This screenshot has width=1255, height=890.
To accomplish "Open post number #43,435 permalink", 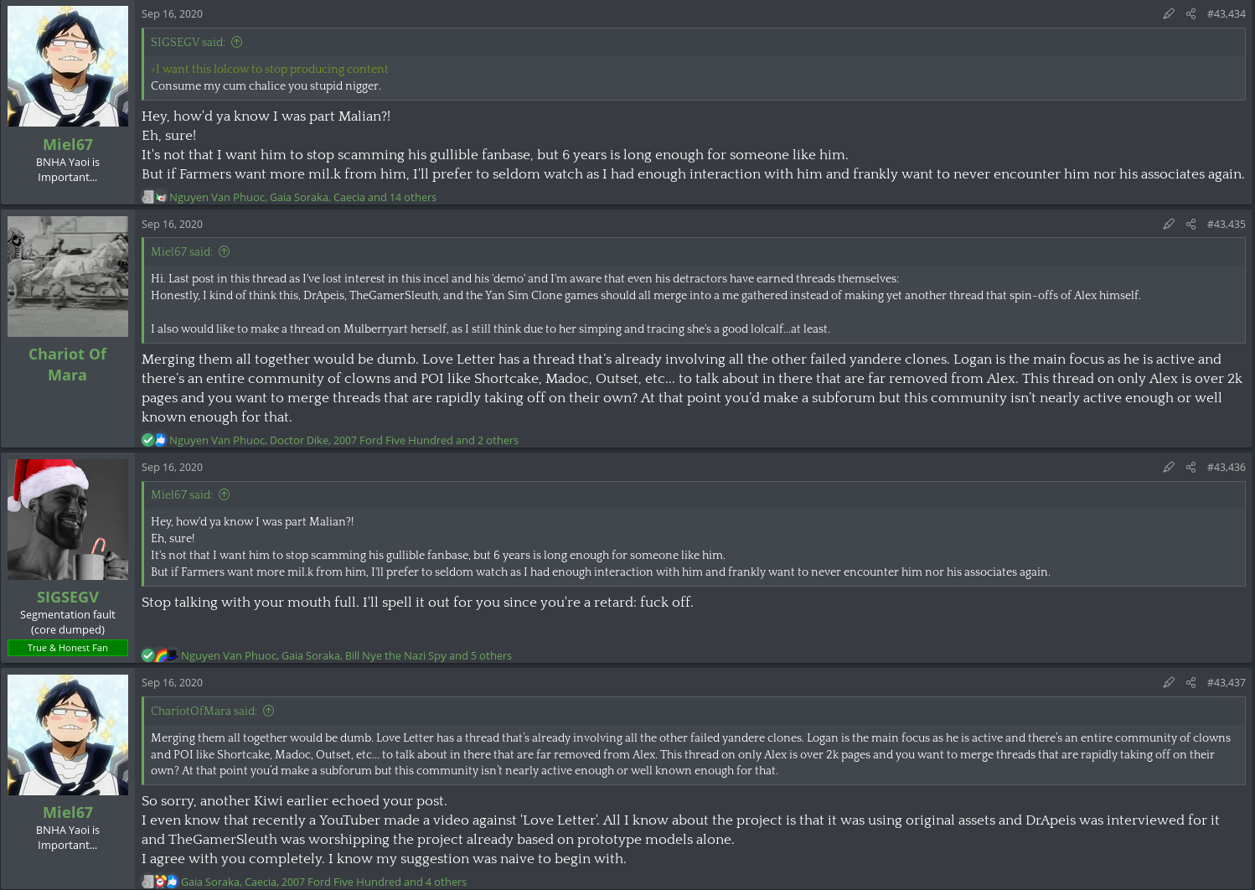I will coord(1226,225).
